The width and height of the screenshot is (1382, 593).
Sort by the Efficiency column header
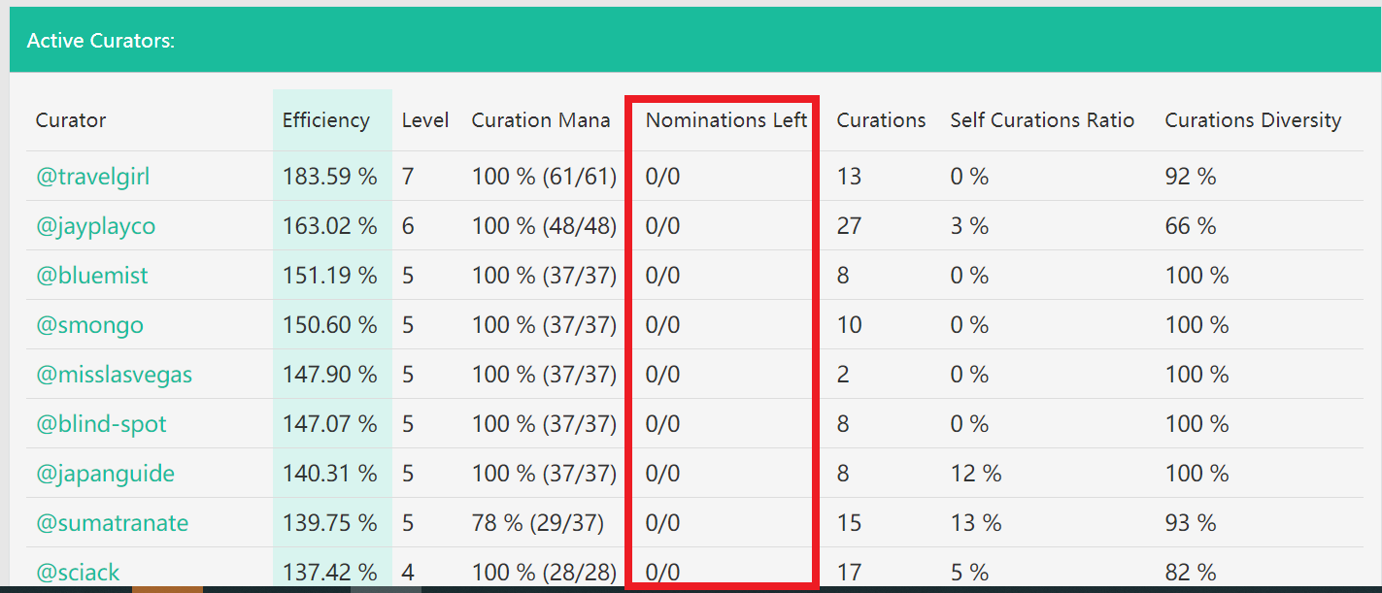coord(326,120)
